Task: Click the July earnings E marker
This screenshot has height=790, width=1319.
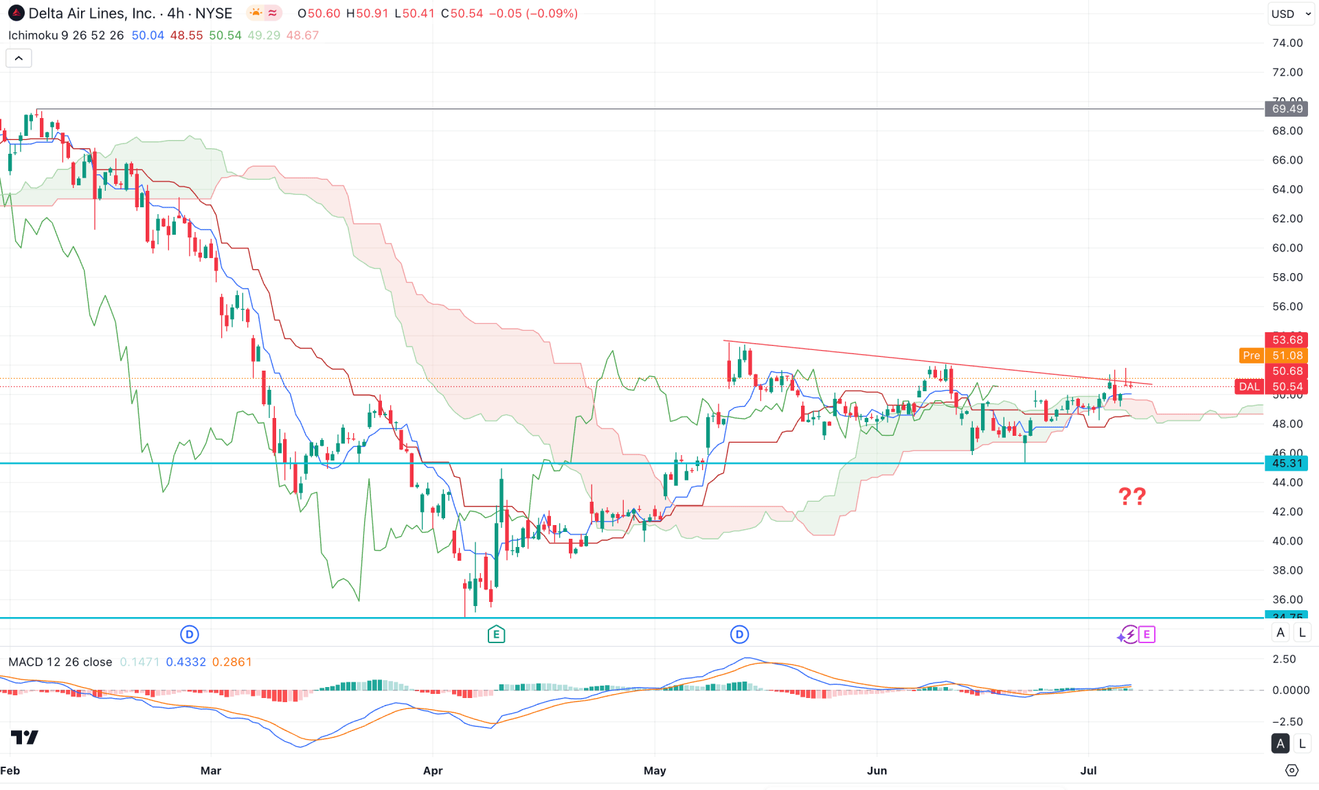Action: coord(1147,634)
